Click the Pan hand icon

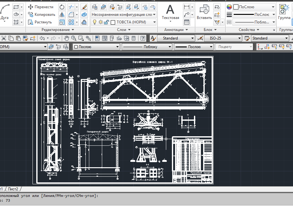(66, 38)
